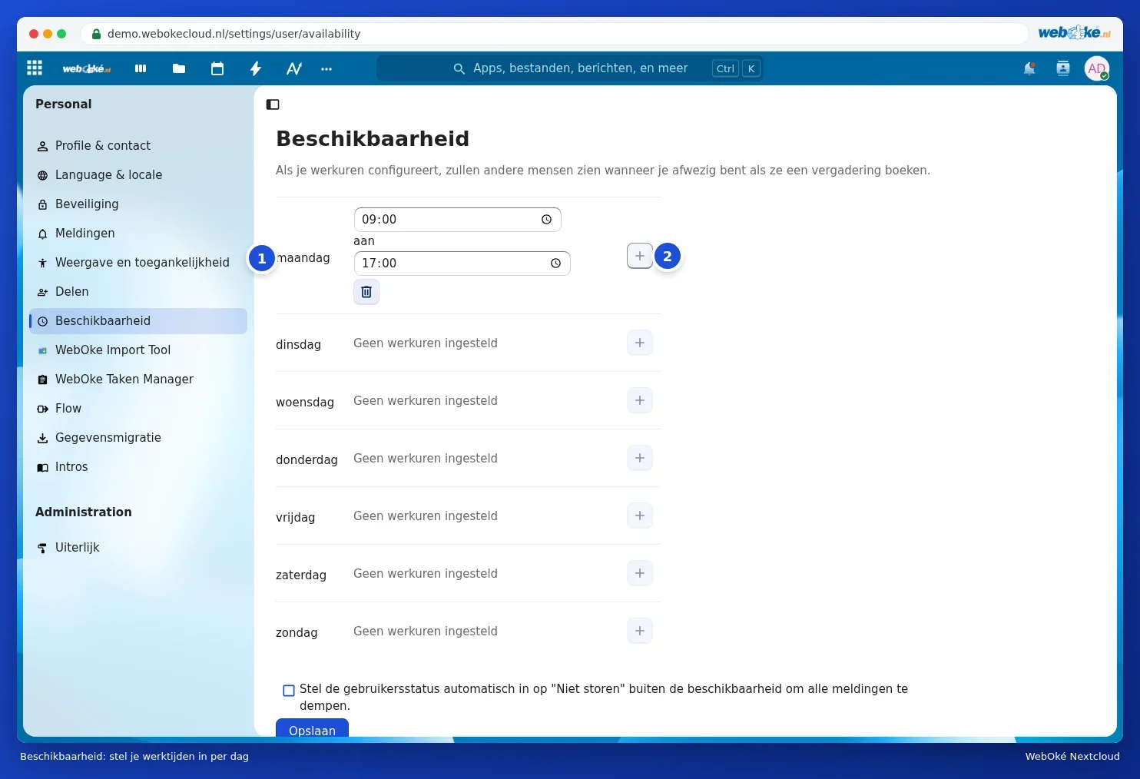Image resolution: width=1140 pixels, height=779 pixels.
Task: Open the contacts icon in top bar
Action: (1063, 68)
